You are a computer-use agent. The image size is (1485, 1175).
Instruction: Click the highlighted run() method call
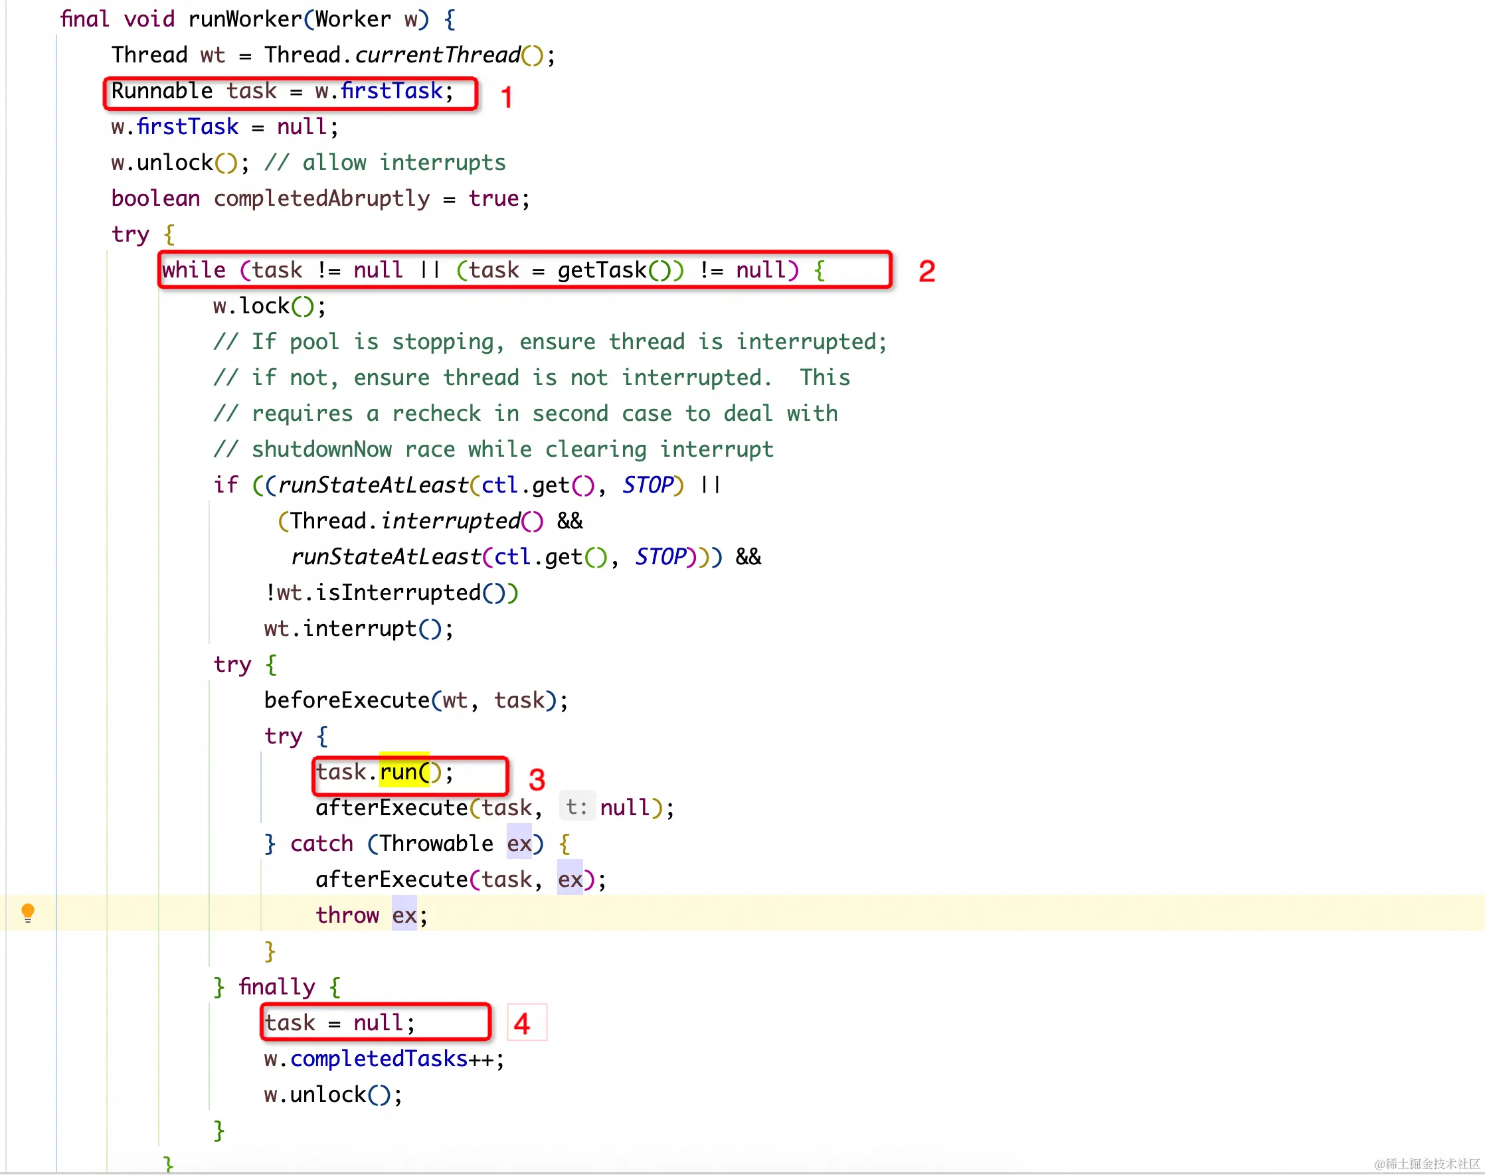click(x=404, y=772)
